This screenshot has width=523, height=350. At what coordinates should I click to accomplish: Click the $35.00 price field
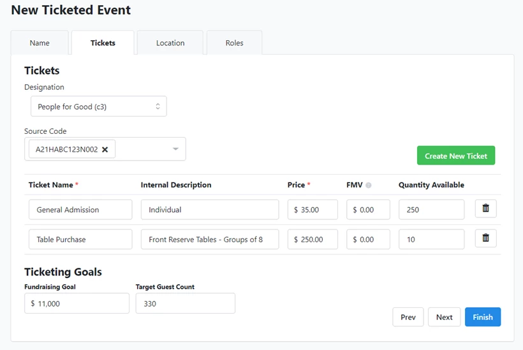pyautogui.click(x=313, y=210)
